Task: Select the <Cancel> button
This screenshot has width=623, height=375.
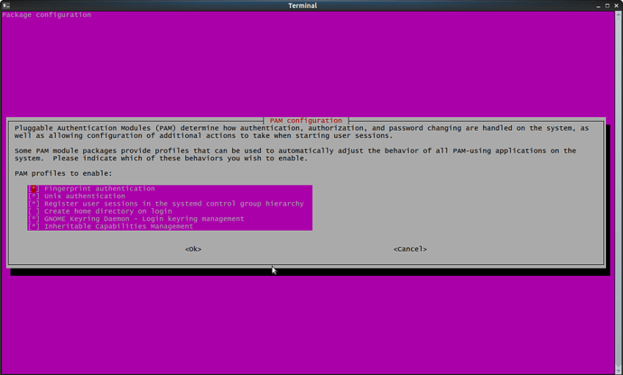Action: coord(410,249)
